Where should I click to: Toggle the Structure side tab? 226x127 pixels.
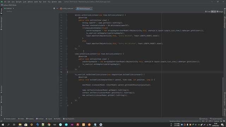point(1,89)
